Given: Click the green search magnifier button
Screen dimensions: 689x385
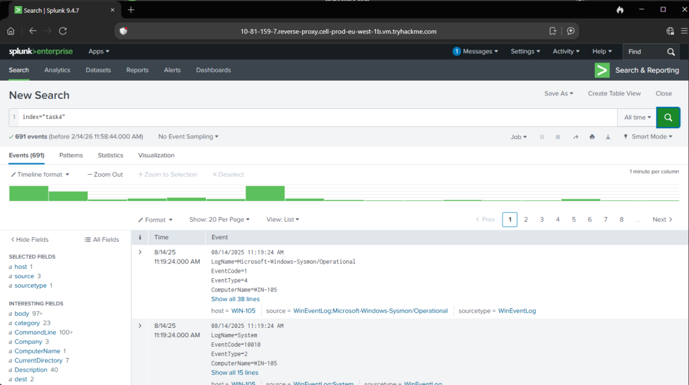Looking at the screenshot, I should tap(667, 117).
